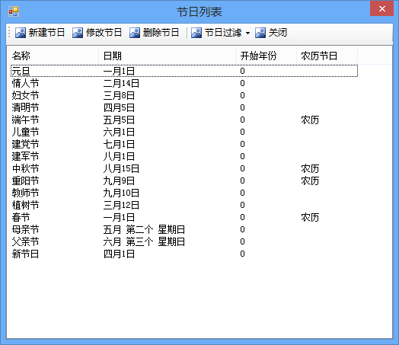Select the 端午节 holiday entry

[x=184, y=120]
